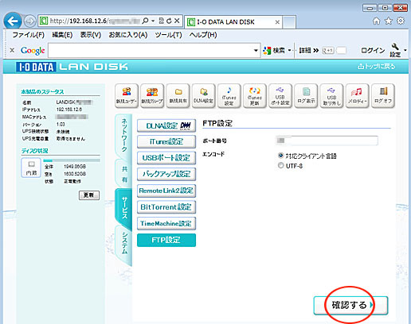This screenshot has width=411, height=324.
Task: Click the 新規ユーザー (new user) icon
Action: 127,96
